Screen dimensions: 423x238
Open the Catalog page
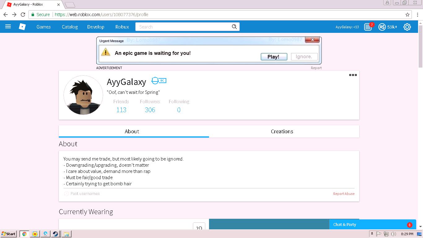[70, 27]
